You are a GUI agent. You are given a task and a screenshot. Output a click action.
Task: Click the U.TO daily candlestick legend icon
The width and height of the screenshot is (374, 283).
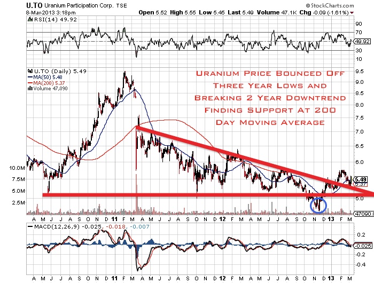pos(30,71)
